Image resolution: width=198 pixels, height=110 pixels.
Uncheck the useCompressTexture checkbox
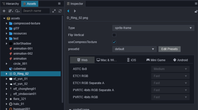coord(114,42)
